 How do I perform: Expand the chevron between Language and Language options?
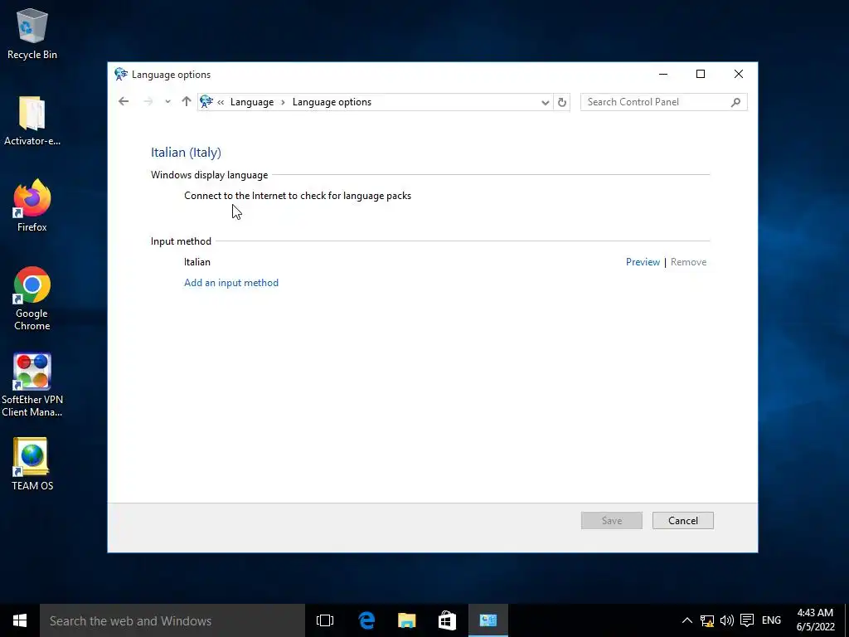pyautogui.click(x=283, y=102)
